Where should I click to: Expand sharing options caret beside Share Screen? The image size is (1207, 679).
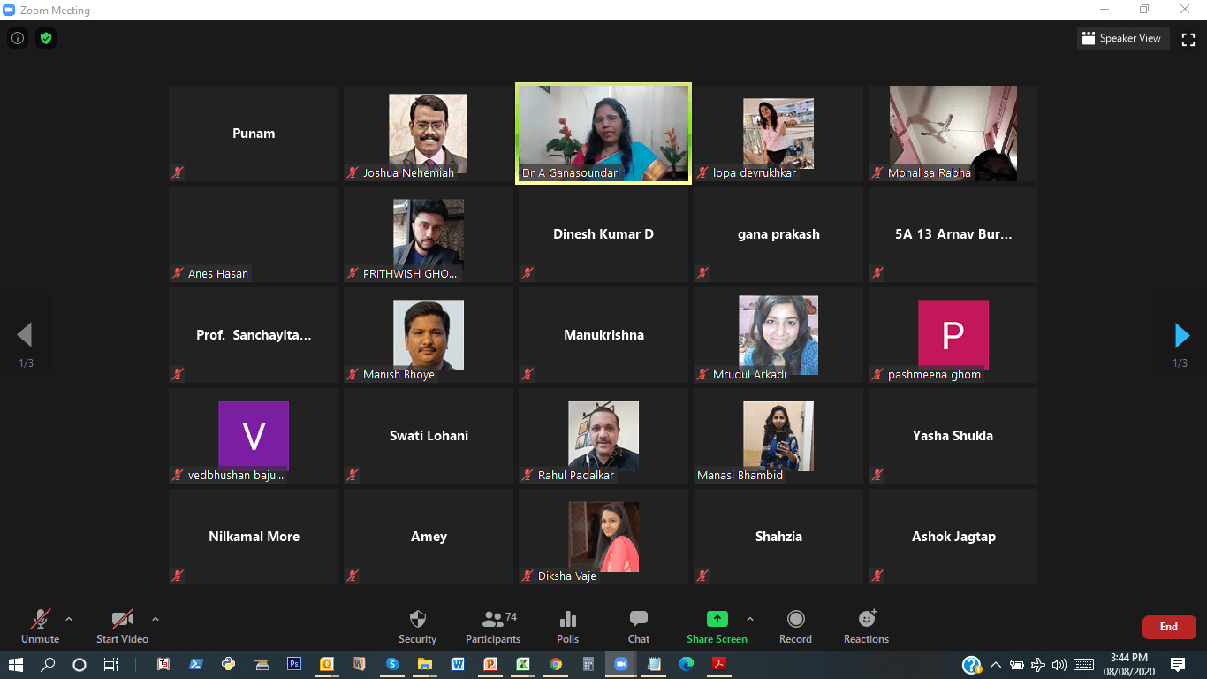[x=750, y=619]
